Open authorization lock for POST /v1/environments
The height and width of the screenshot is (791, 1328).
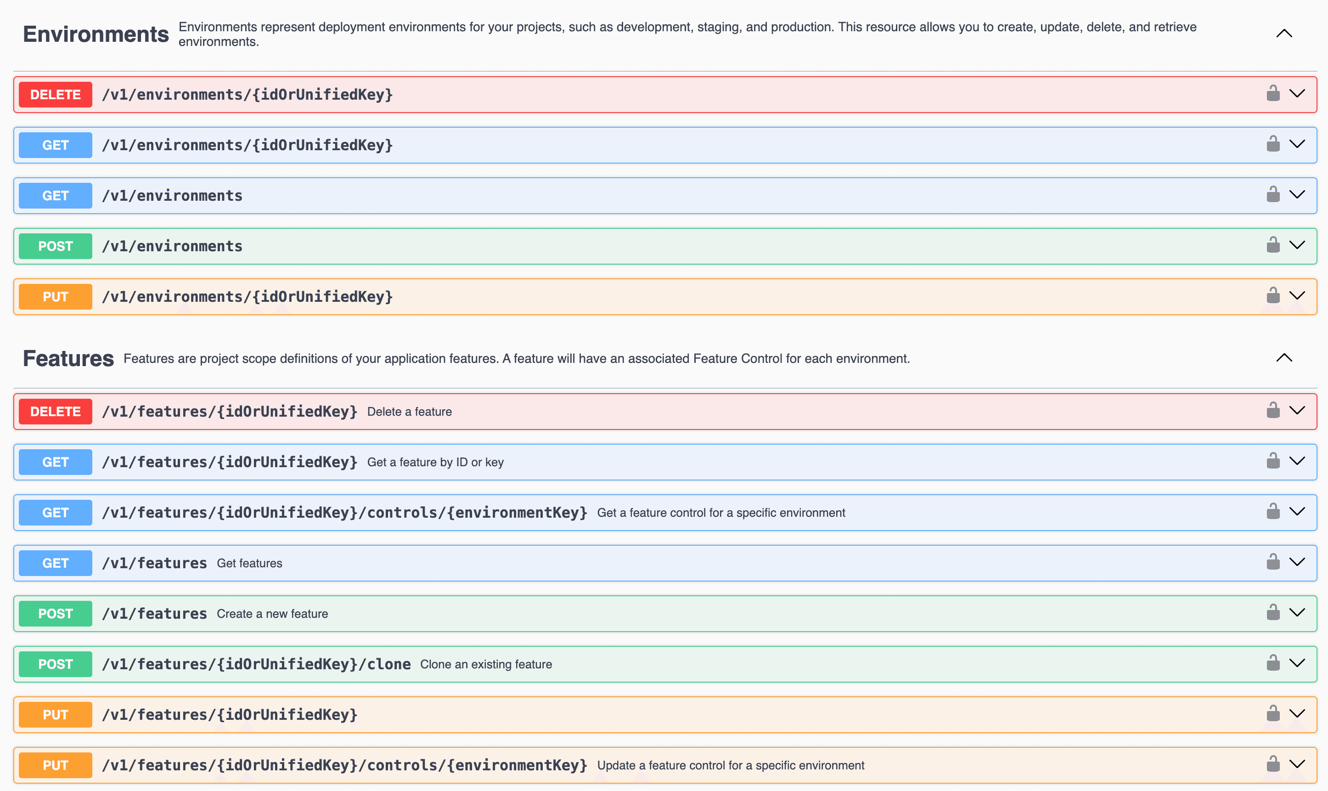1273,245
